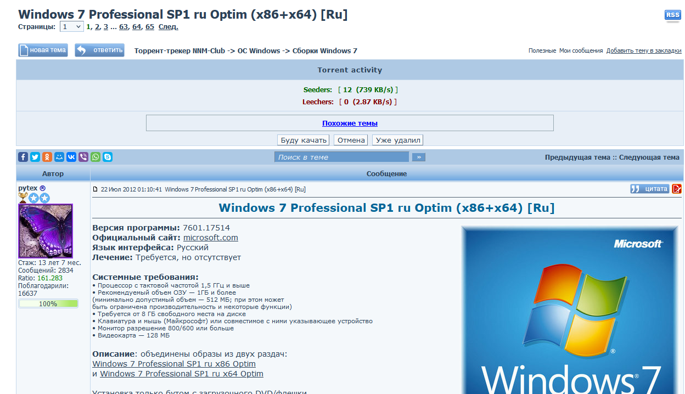Go to page 3 of the topic
The width and height of the screenshot is (685, 394).
click(x=106, y=26)
